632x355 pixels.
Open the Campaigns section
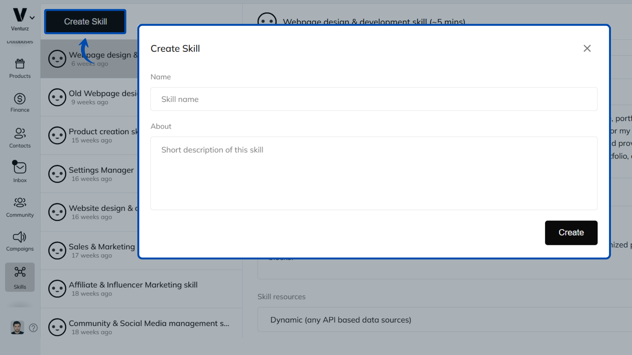[x=20, y=241]
